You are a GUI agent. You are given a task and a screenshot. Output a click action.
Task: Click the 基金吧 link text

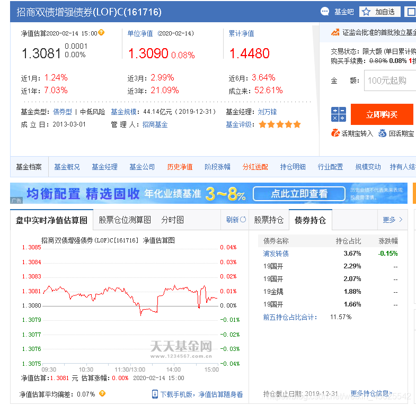[x=344, y=12]
